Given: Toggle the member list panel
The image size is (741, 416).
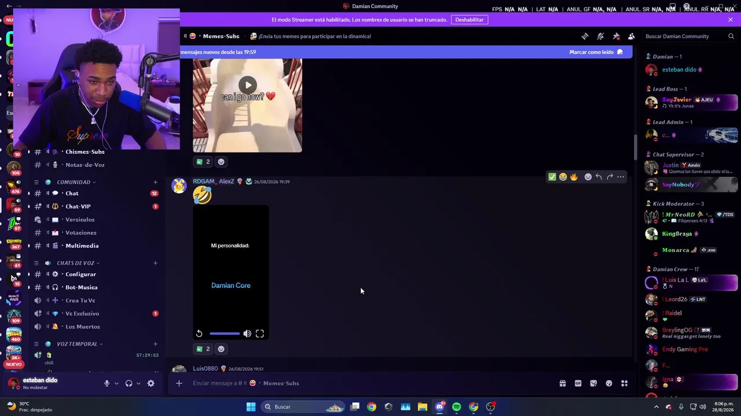Looking at the screenshot, I should [632, 36].
